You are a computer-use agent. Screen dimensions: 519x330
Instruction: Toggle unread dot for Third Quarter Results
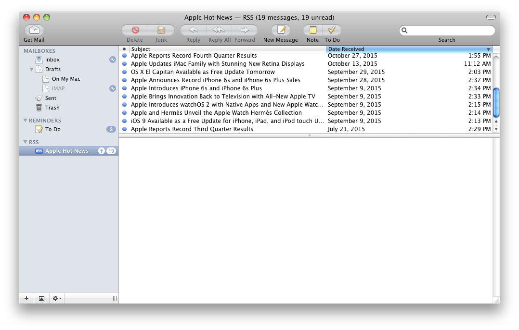[x=124, y=129]
